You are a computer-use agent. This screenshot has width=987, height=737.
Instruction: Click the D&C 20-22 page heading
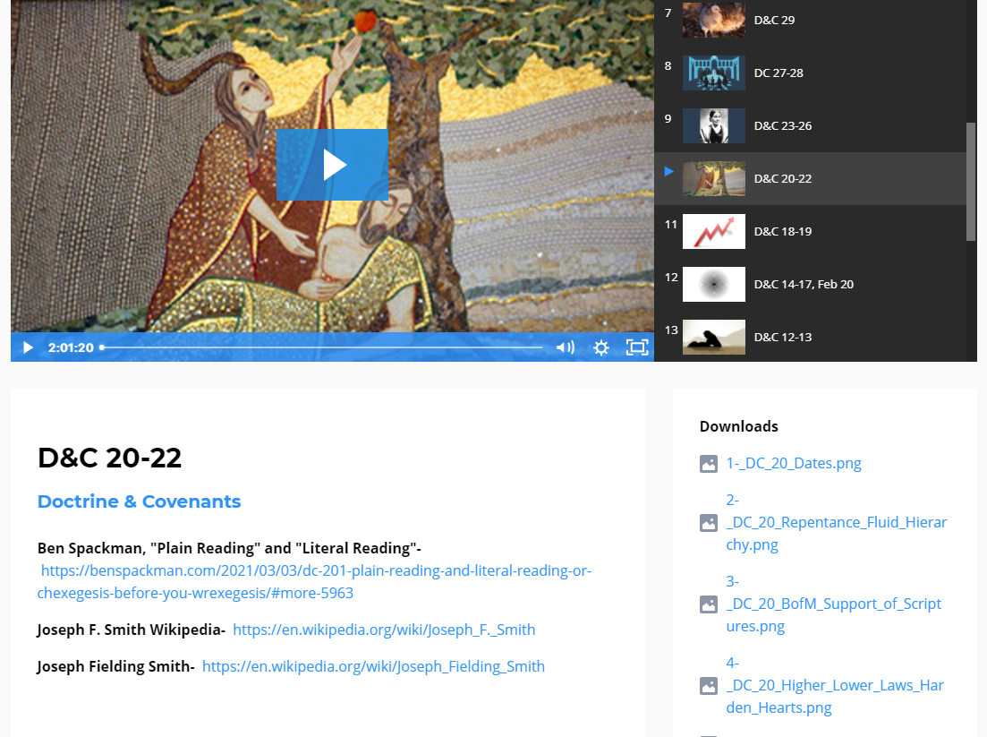[x=109, y=458]
